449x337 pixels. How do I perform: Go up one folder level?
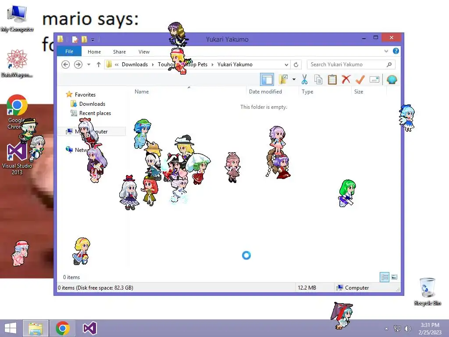99,65
